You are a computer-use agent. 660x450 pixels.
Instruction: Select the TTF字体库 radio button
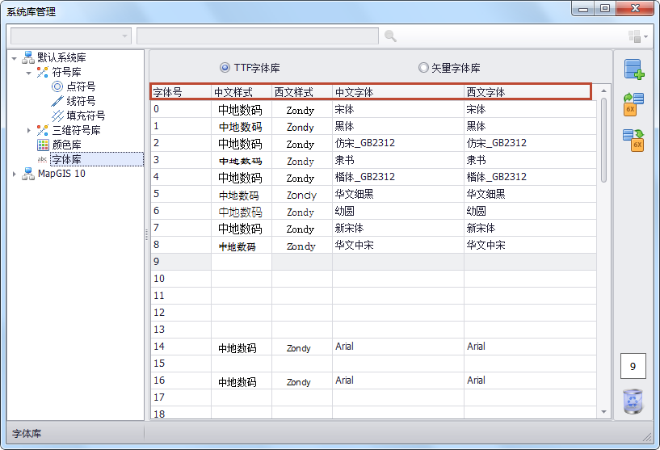225,68
